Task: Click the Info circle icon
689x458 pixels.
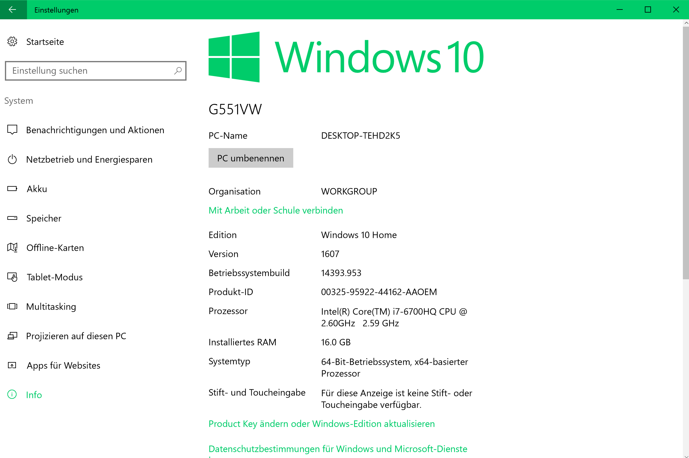Action: pyautogui.click(x=12, y=395)
